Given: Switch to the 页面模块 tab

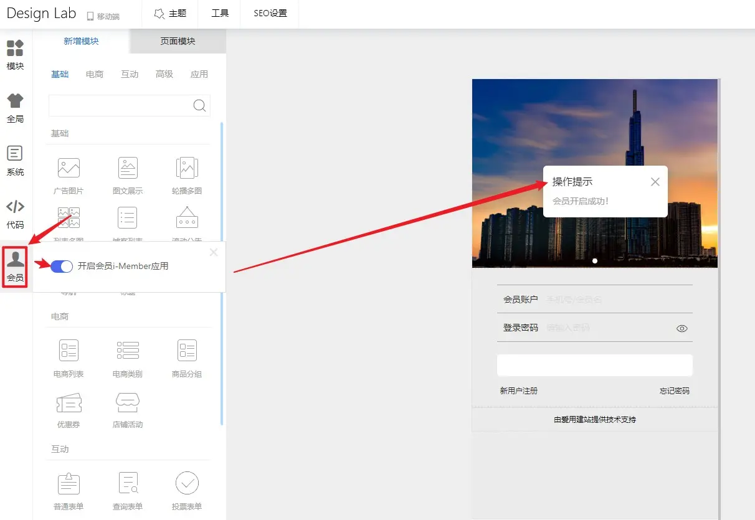Looking at the screenshot, I should coord(177,40).
